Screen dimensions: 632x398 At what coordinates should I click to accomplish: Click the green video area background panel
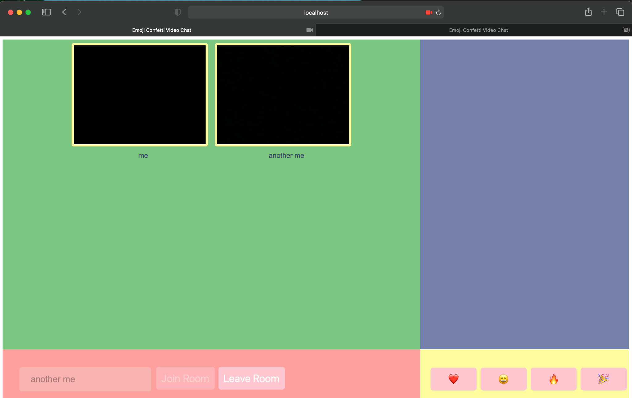211,252
